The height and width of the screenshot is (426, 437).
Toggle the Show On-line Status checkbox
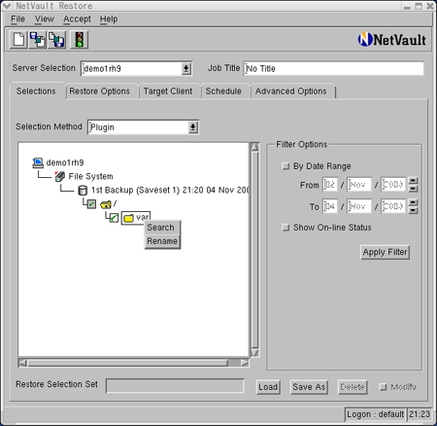tap(286, 228)
